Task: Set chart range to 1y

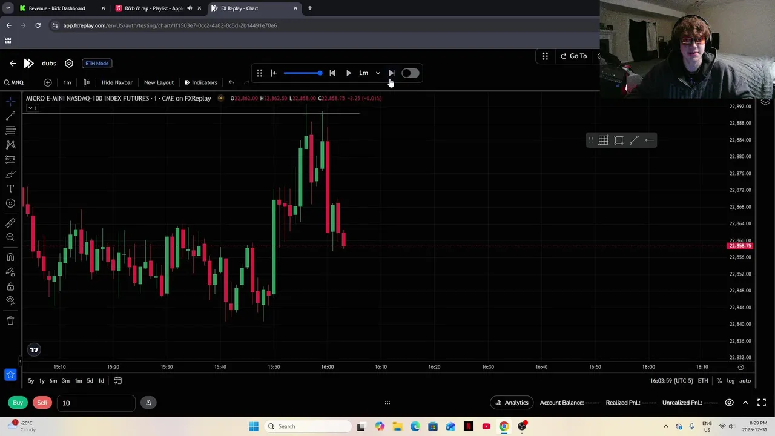Action: pyautogui.click(x=42, y=381)
